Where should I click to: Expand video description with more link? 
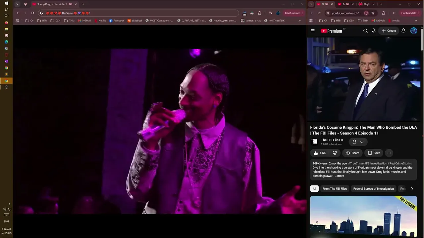point(340,176)
